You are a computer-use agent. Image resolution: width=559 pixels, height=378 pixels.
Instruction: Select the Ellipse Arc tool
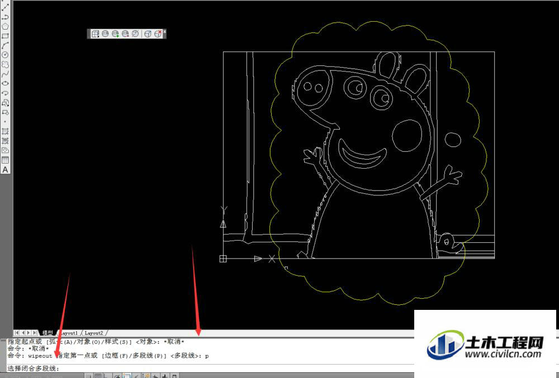5,93
